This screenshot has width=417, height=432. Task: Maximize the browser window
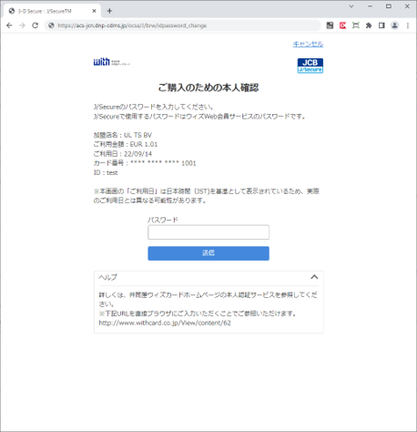tap(389, 6)
